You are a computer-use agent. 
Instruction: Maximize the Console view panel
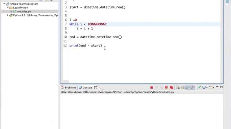[x=221, y=87]
